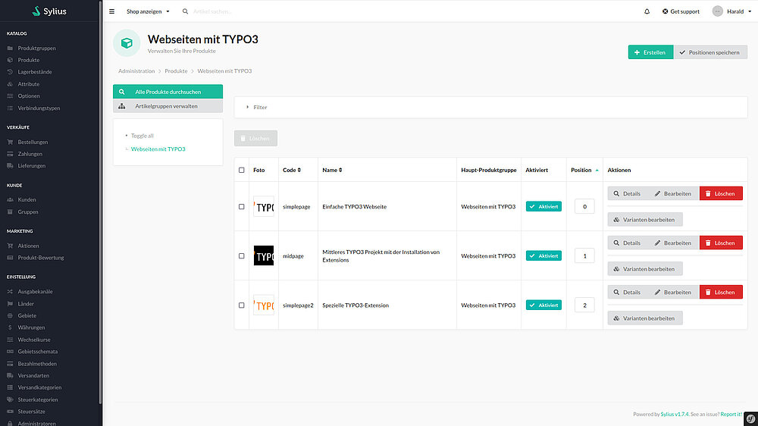Select all products checkbox in header
Viewport: 758px width, 426px height.
(242, 171)
